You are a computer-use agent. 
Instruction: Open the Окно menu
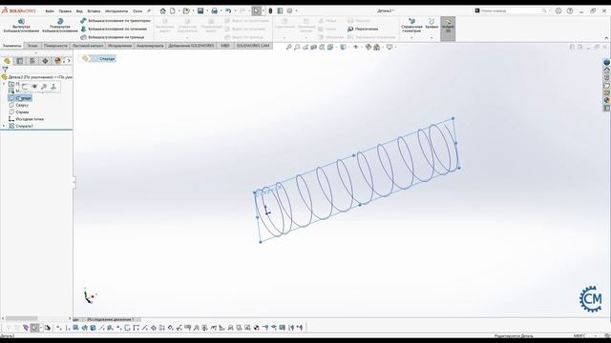[x=137, y=10]
